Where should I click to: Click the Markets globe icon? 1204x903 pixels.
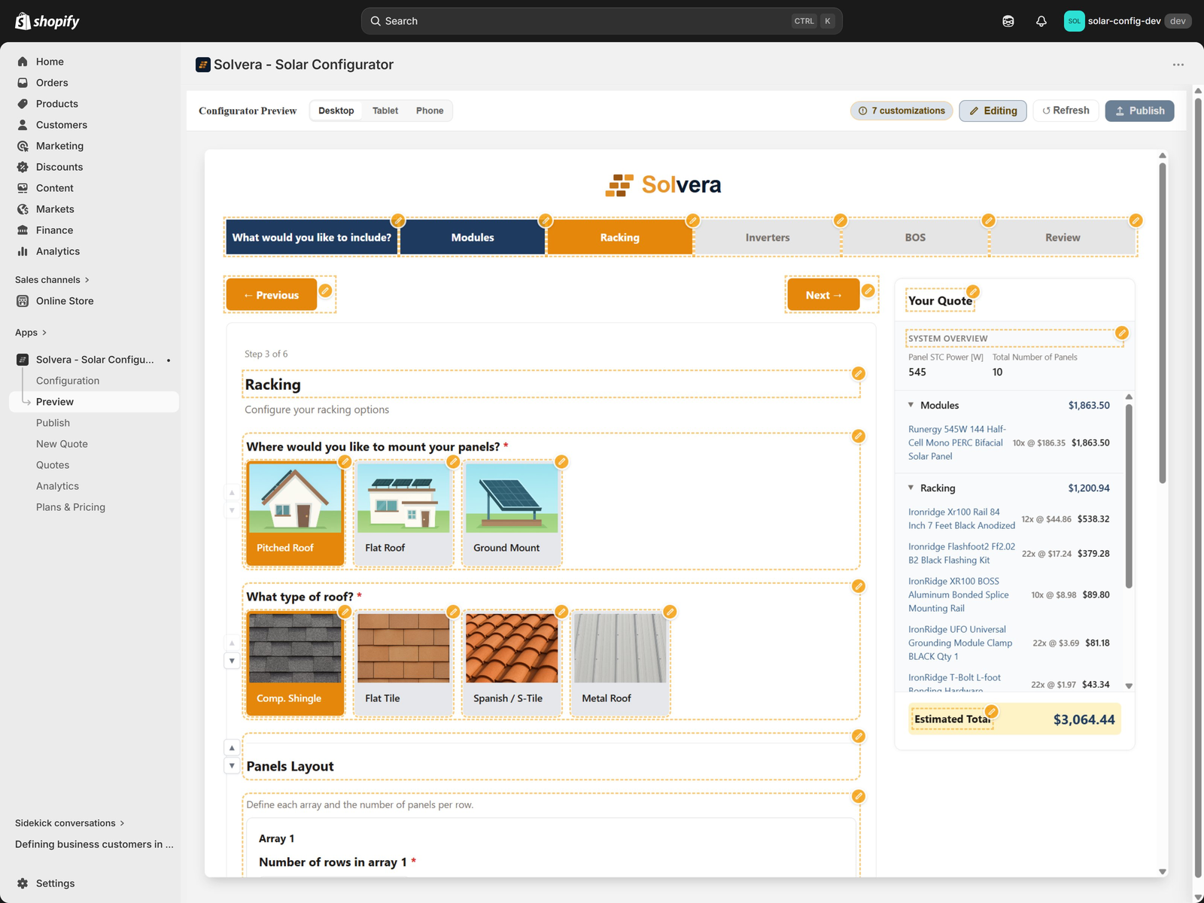click(x=23, y=209)
